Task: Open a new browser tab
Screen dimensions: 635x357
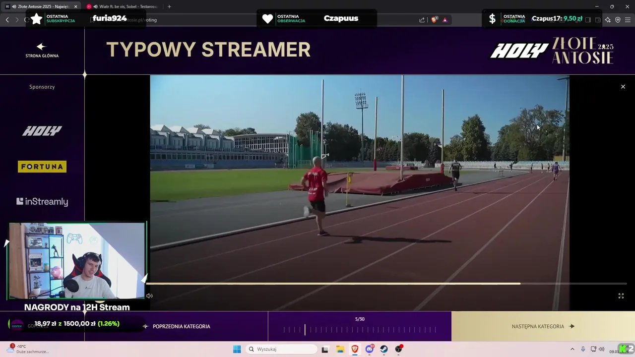Action: tap(169, 6)
